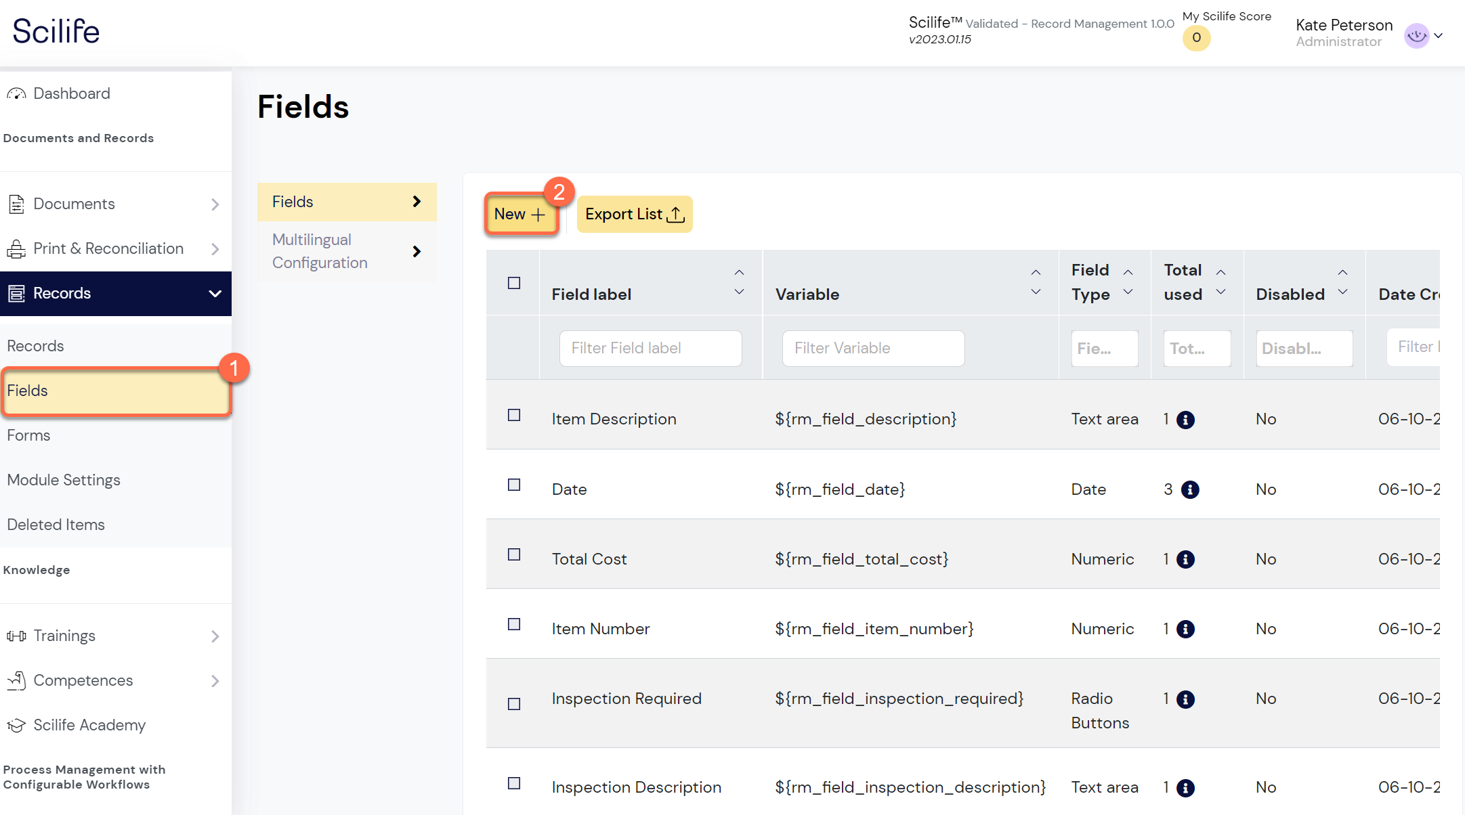Screen dimensions: 1465x815
Task: Open Module Settings from the sidebar menu
Action: (63, 479)
